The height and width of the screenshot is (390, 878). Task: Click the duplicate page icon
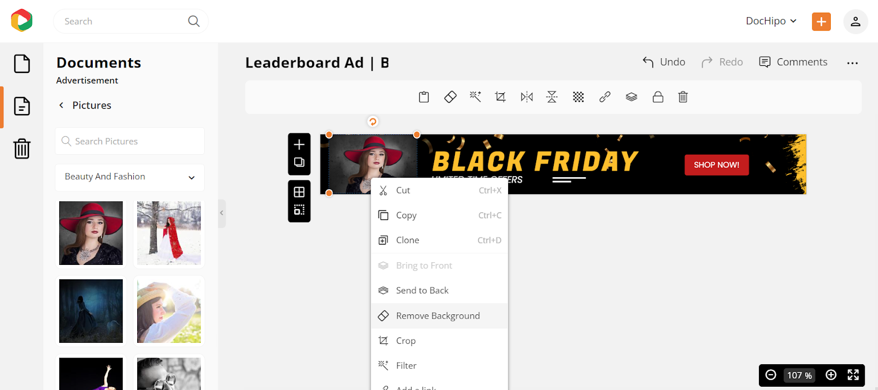tap(299, 162)
